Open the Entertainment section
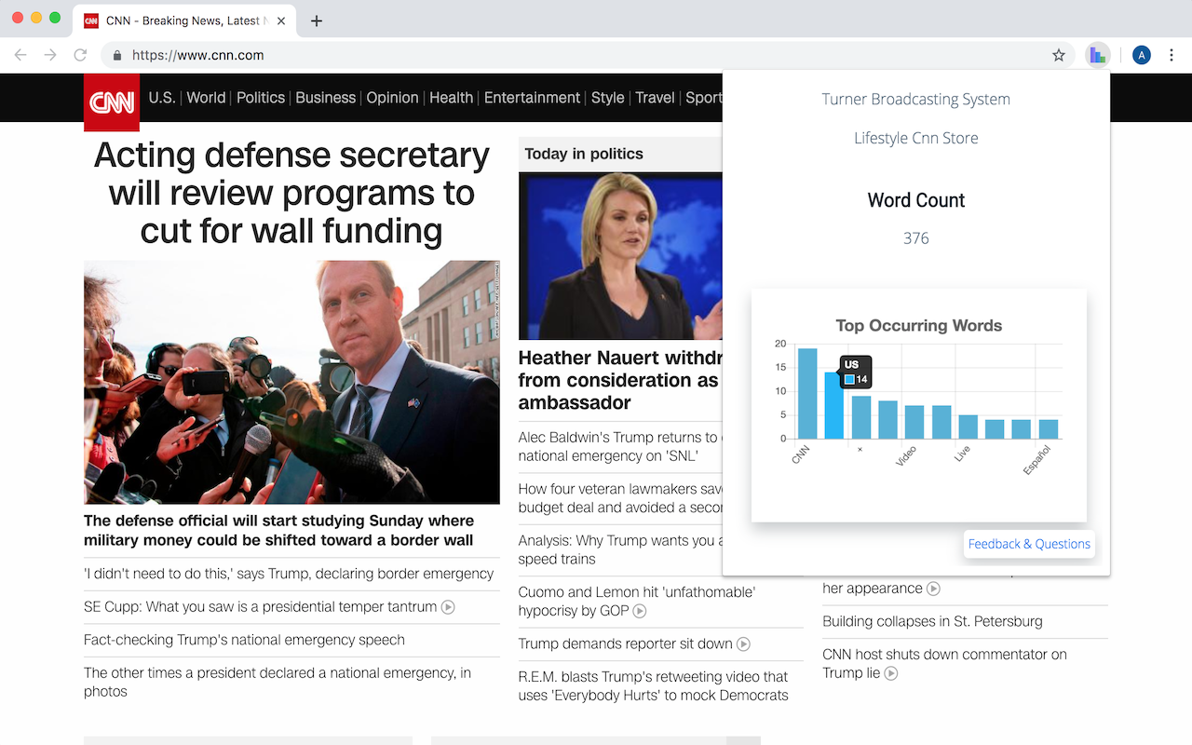 532,98
